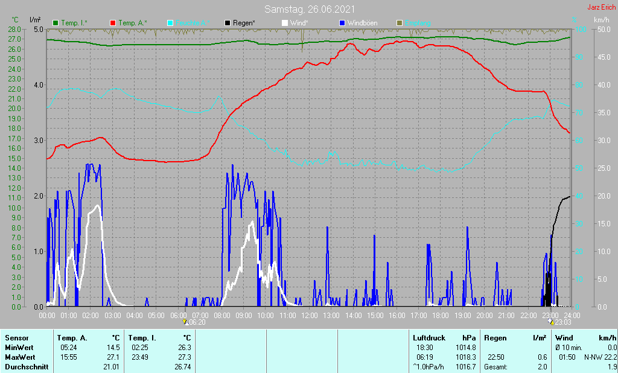The height and width of the screenshot is (373, 618).
Task: Click the Temp. I. maximum value '27.3'
Action: click(x=185, y=357)
